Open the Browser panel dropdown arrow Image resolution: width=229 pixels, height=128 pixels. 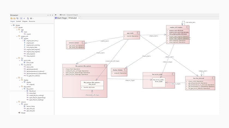click(48, 15)
